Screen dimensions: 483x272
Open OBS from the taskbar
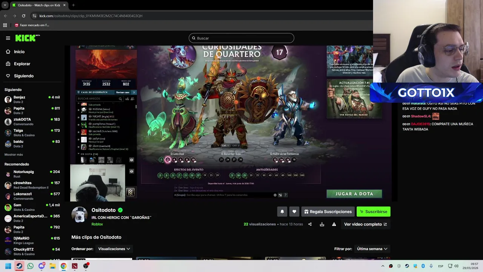pos(86,266)
